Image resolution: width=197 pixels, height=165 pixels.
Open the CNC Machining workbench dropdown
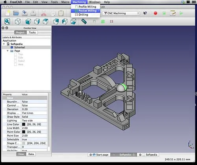121,13
